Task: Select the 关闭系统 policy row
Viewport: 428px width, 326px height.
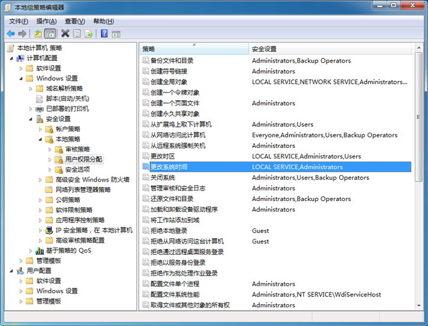Action: pos(162,177)
